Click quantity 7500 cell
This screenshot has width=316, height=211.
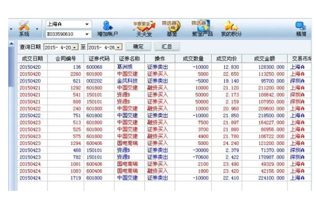pyautogui.click(x=193, y=122)
